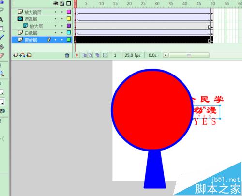Screen dimensions: 242x196
Task: Enable Onion Skin
Action: (x=84, y=55)
